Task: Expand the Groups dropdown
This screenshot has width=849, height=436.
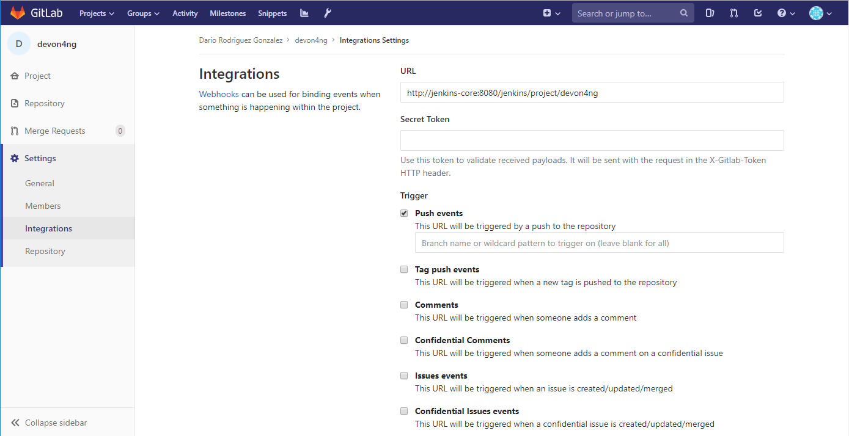Action: (143, 12)
